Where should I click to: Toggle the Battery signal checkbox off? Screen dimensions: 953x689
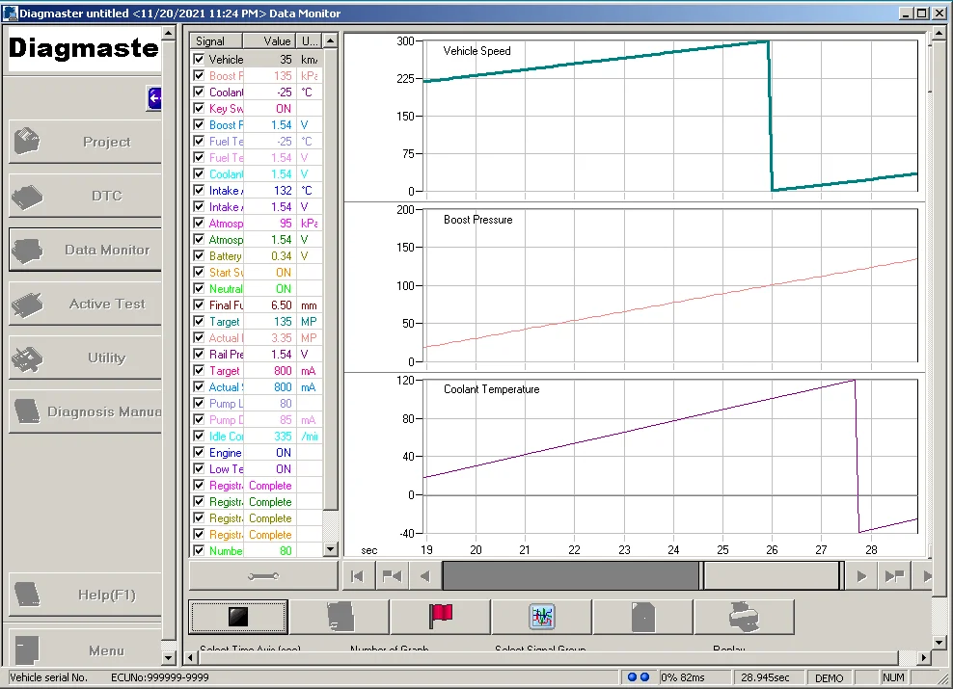(198, 255)
